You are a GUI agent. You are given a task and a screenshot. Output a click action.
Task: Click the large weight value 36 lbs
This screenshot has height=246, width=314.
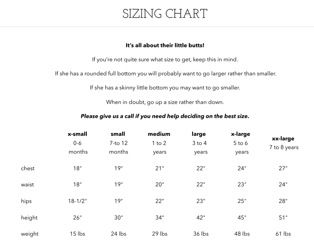(x=201, y=234)
